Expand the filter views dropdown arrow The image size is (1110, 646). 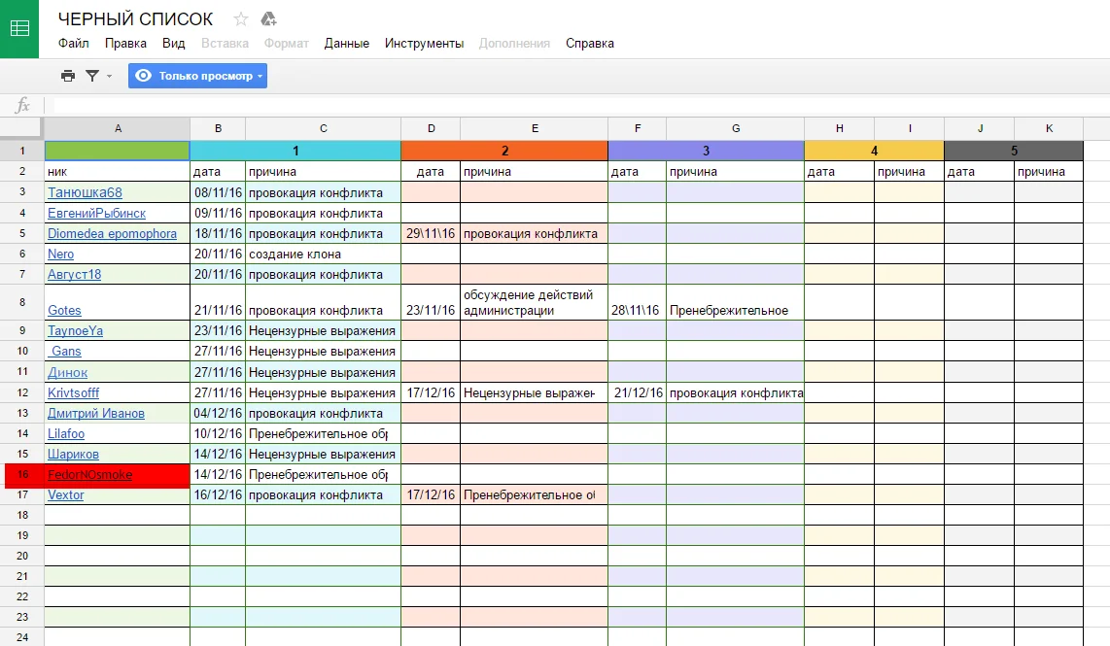point(109,76)
